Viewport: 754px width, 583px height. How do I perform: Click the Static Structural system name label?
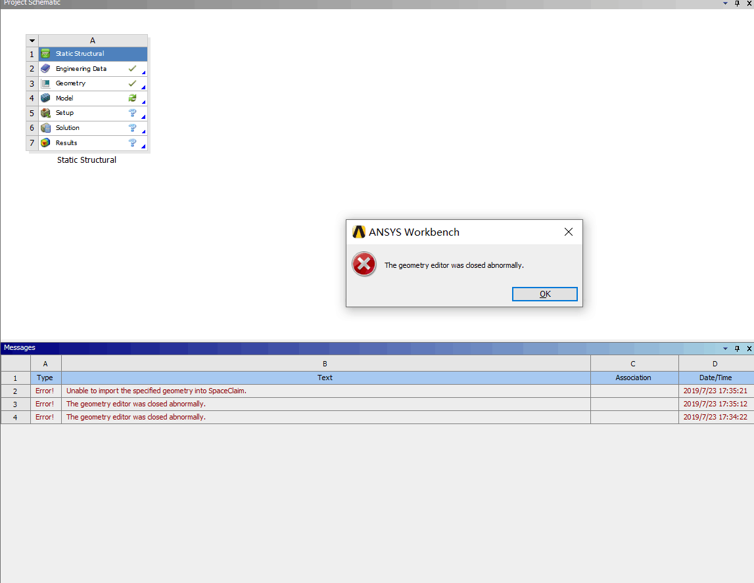(87, 160)
